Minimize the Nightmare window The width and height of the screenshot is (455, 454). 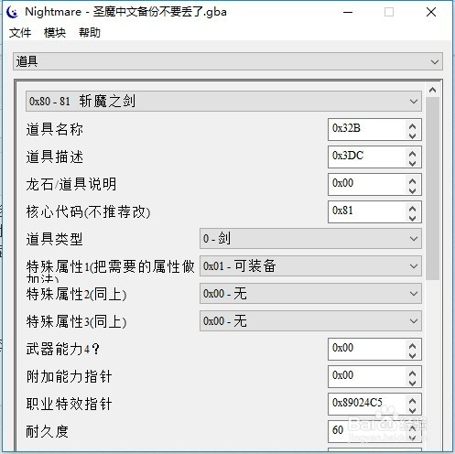tap(348, 12)
